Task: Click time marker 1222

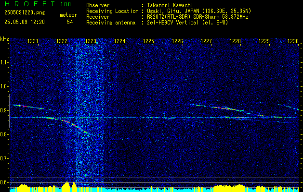Action: [x=62, y=41]
